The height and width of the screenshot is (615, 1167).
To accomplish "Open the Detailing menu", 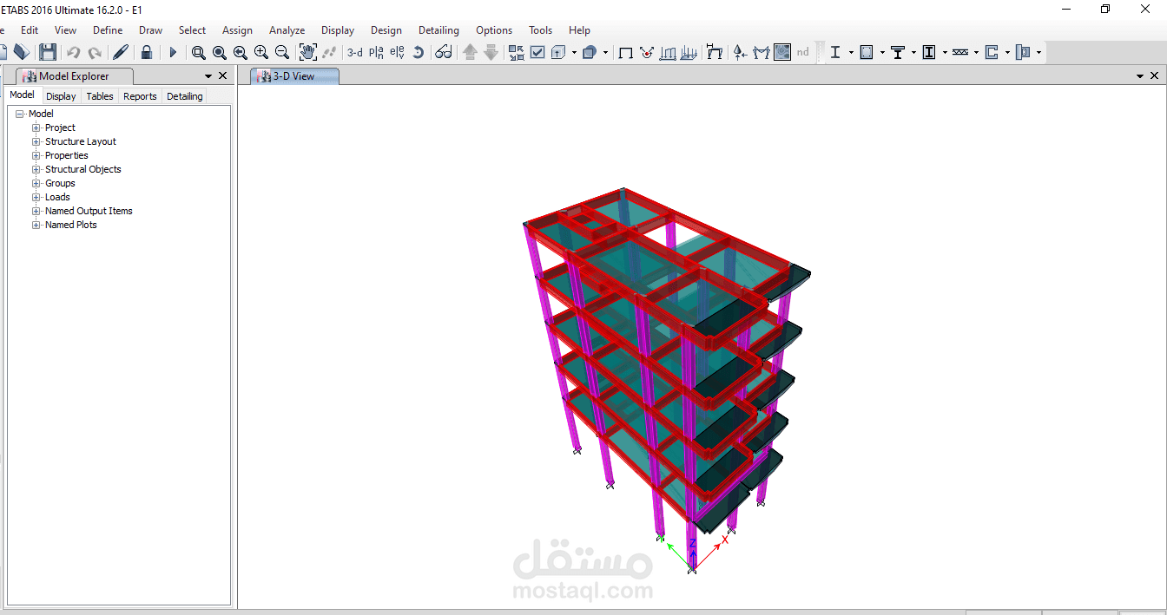I will click(x=438, y=29).
